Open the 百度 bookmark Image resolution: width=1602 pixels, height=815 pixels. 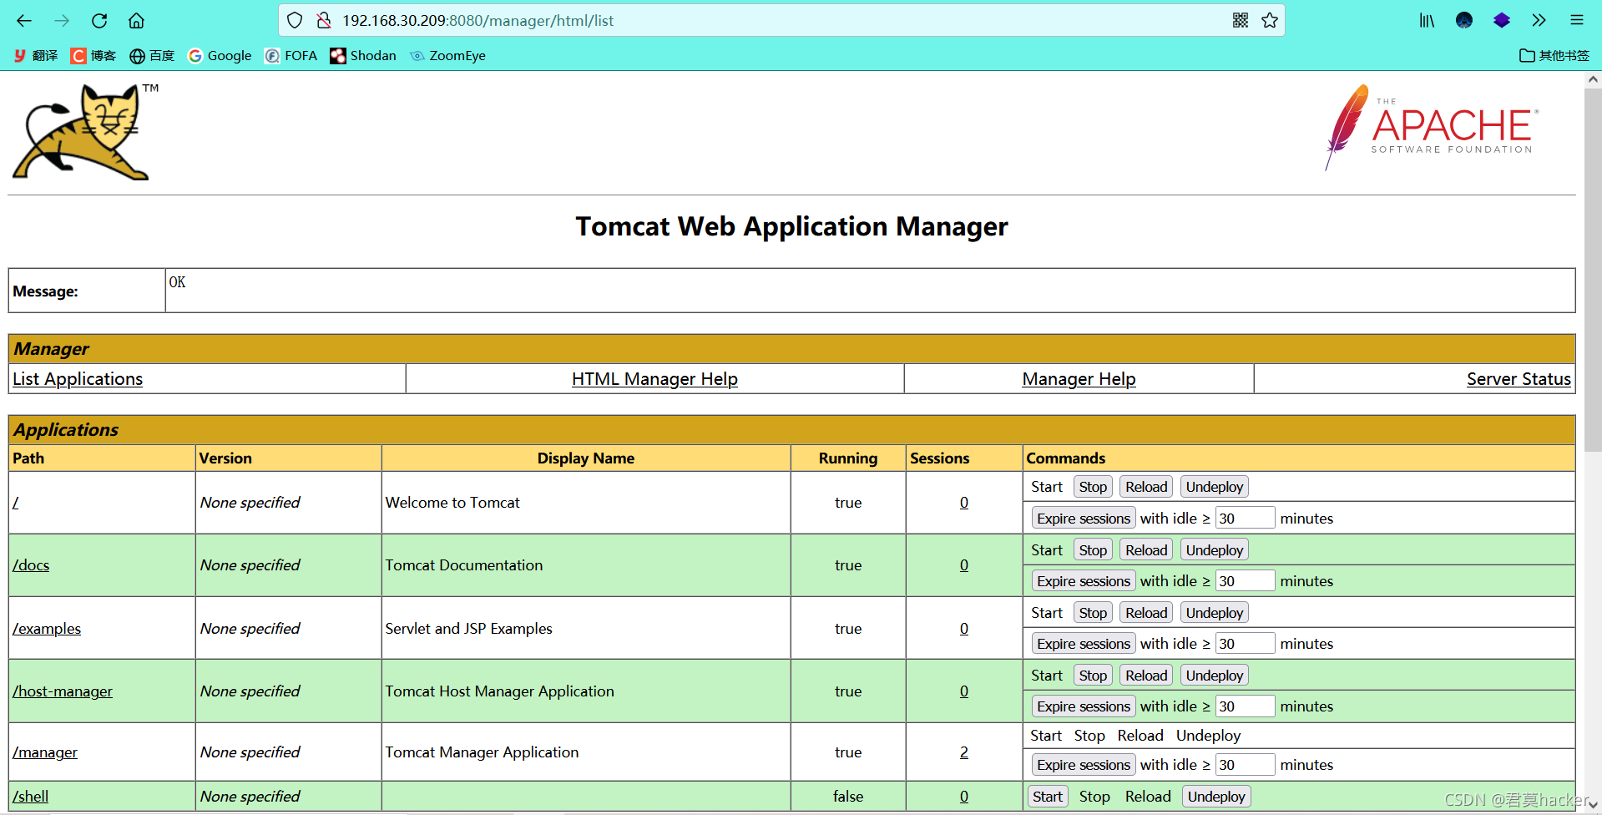point(152,55)
